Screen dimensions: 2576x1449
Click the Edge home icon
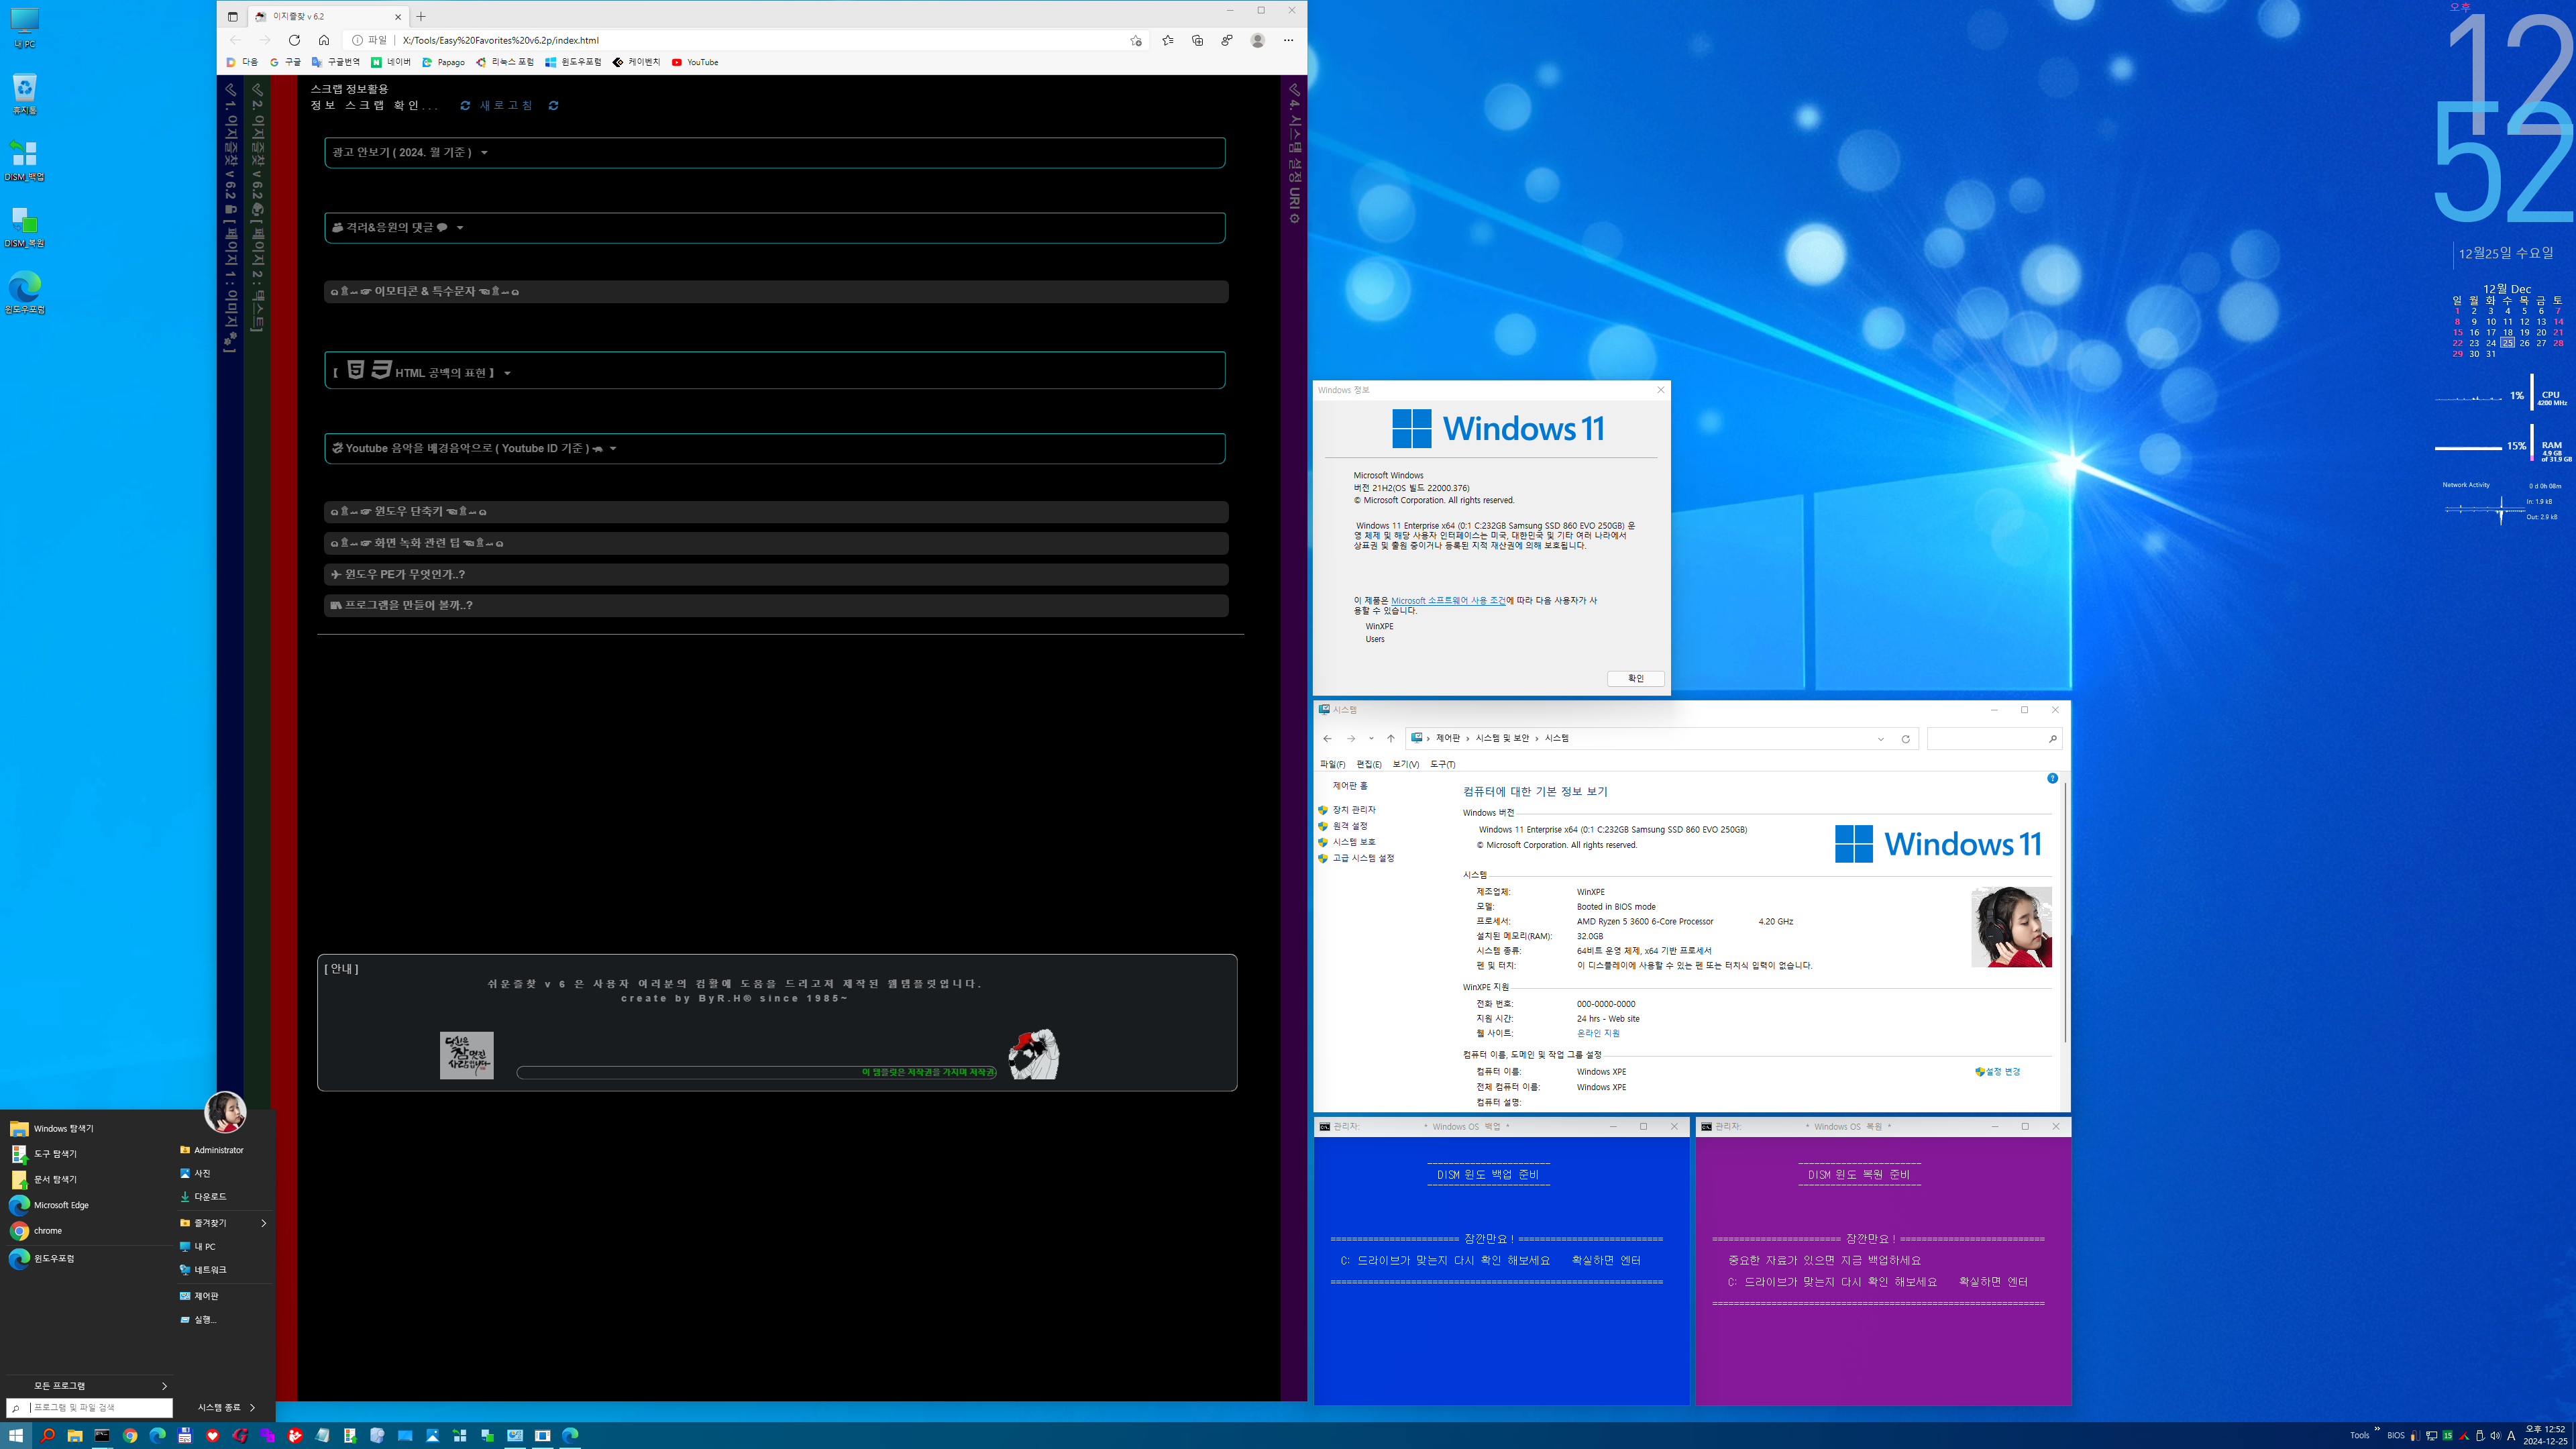(x=324, y=40)
